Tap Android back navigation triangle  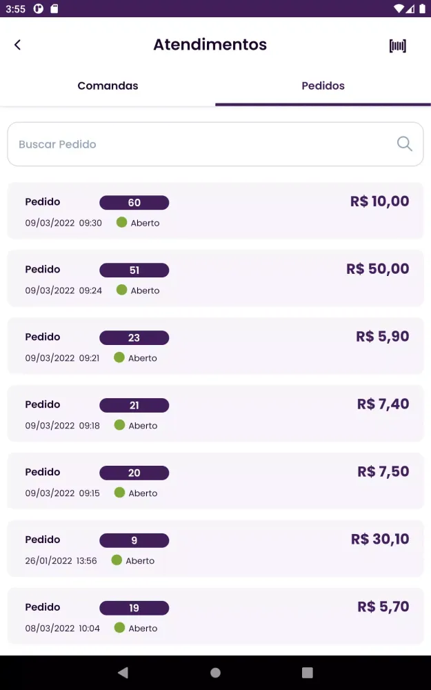pyautogui.click(x=123, y=672)
